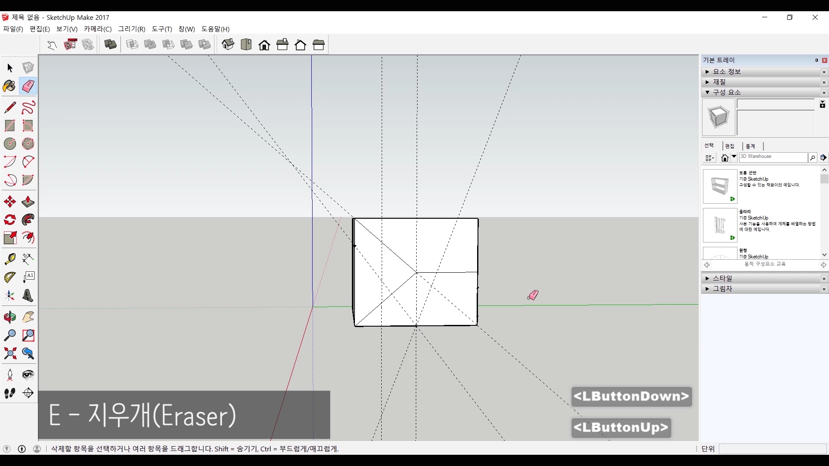Activate the Move tool
Screen dimensions: 829x466
(9, 202)
